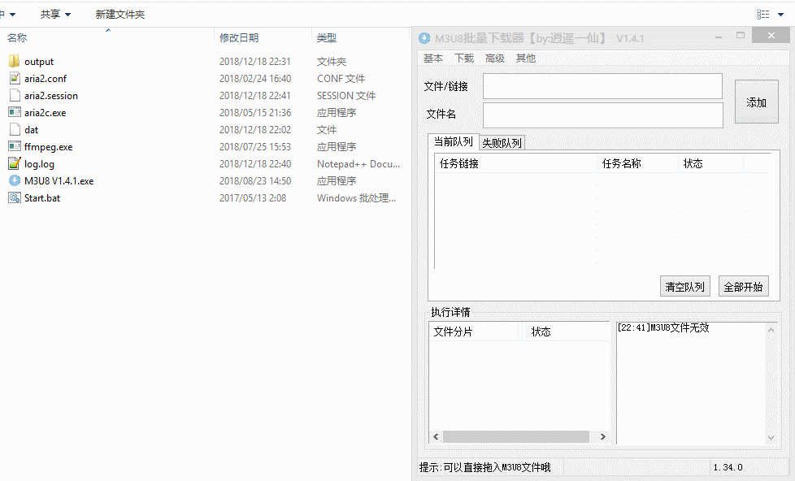Click the 文件分片 column header

point(474,332)
